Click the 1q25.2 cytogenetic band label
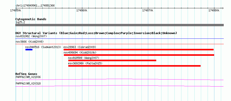The width and height of the screenshot is (231, 101). click(x=20, y=22)
